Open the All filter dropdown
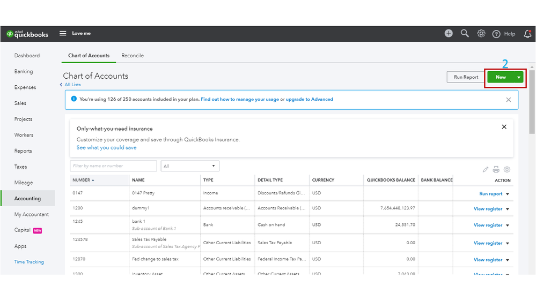 [190, 166]
